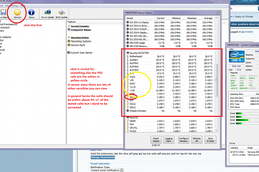Select the AVCC sensor row
The width and height of the screenshot is (259, 172).
[170, 84]
